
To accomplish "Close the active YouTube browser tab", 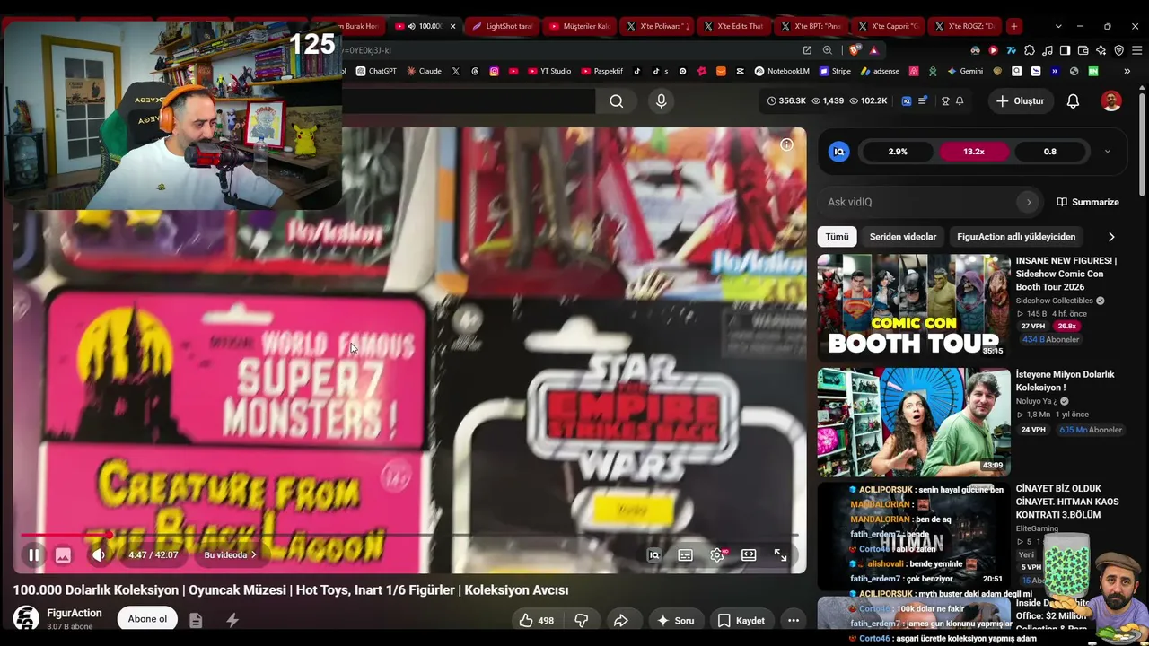I will 452,26.
